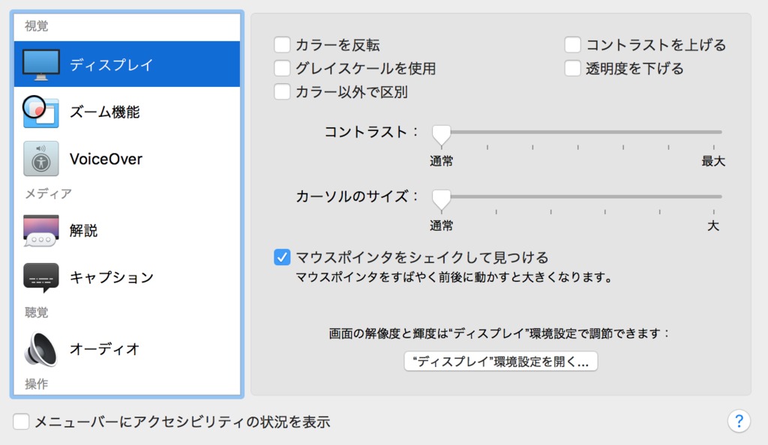Select the ディスプレイ monitor icon
This screenshot has width=768, height=445.
click(x=41, y=64)
